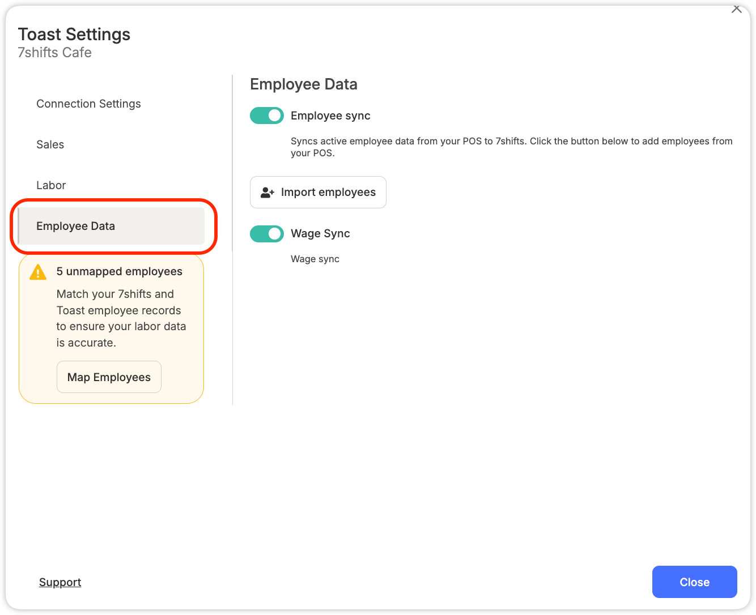Screen dimensions: 756x615
Task: Click the 'Syncs active employee data' description
Action: pyautogui.click(x=512, y=147)
